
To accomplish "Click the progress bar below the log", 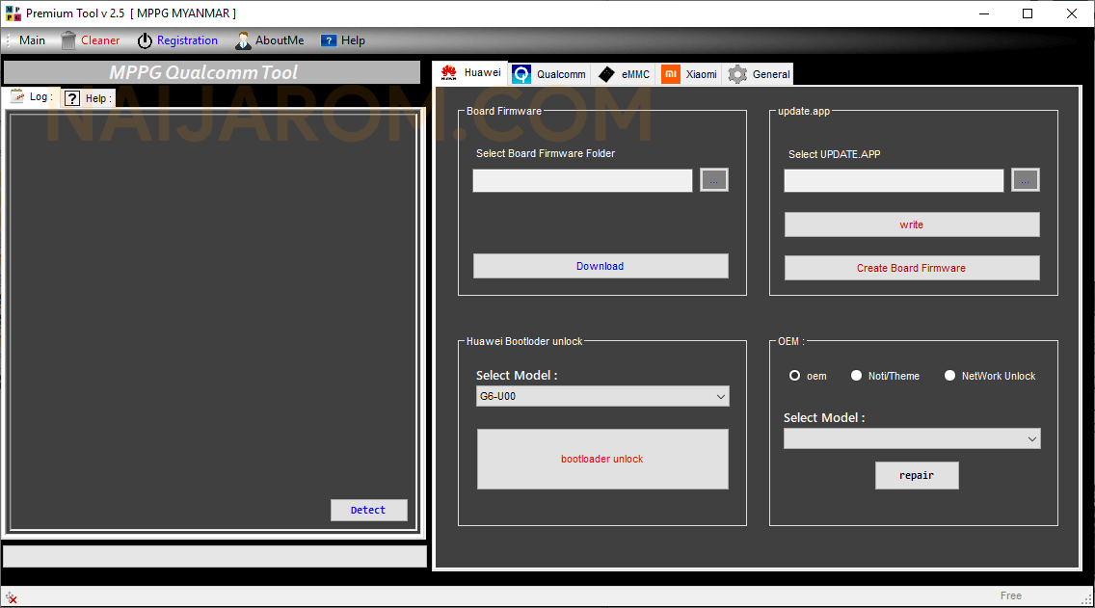I will (x=215, y=556).
